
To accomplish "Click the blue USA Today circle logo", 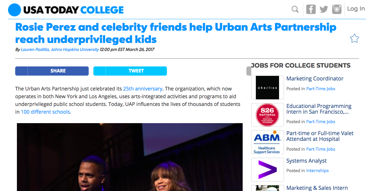I will point(15,10).
